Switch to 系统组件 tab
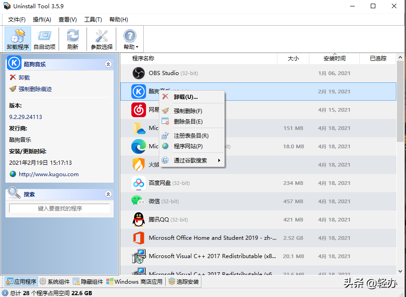The image size is (406, 297). (x=54, y=281)
